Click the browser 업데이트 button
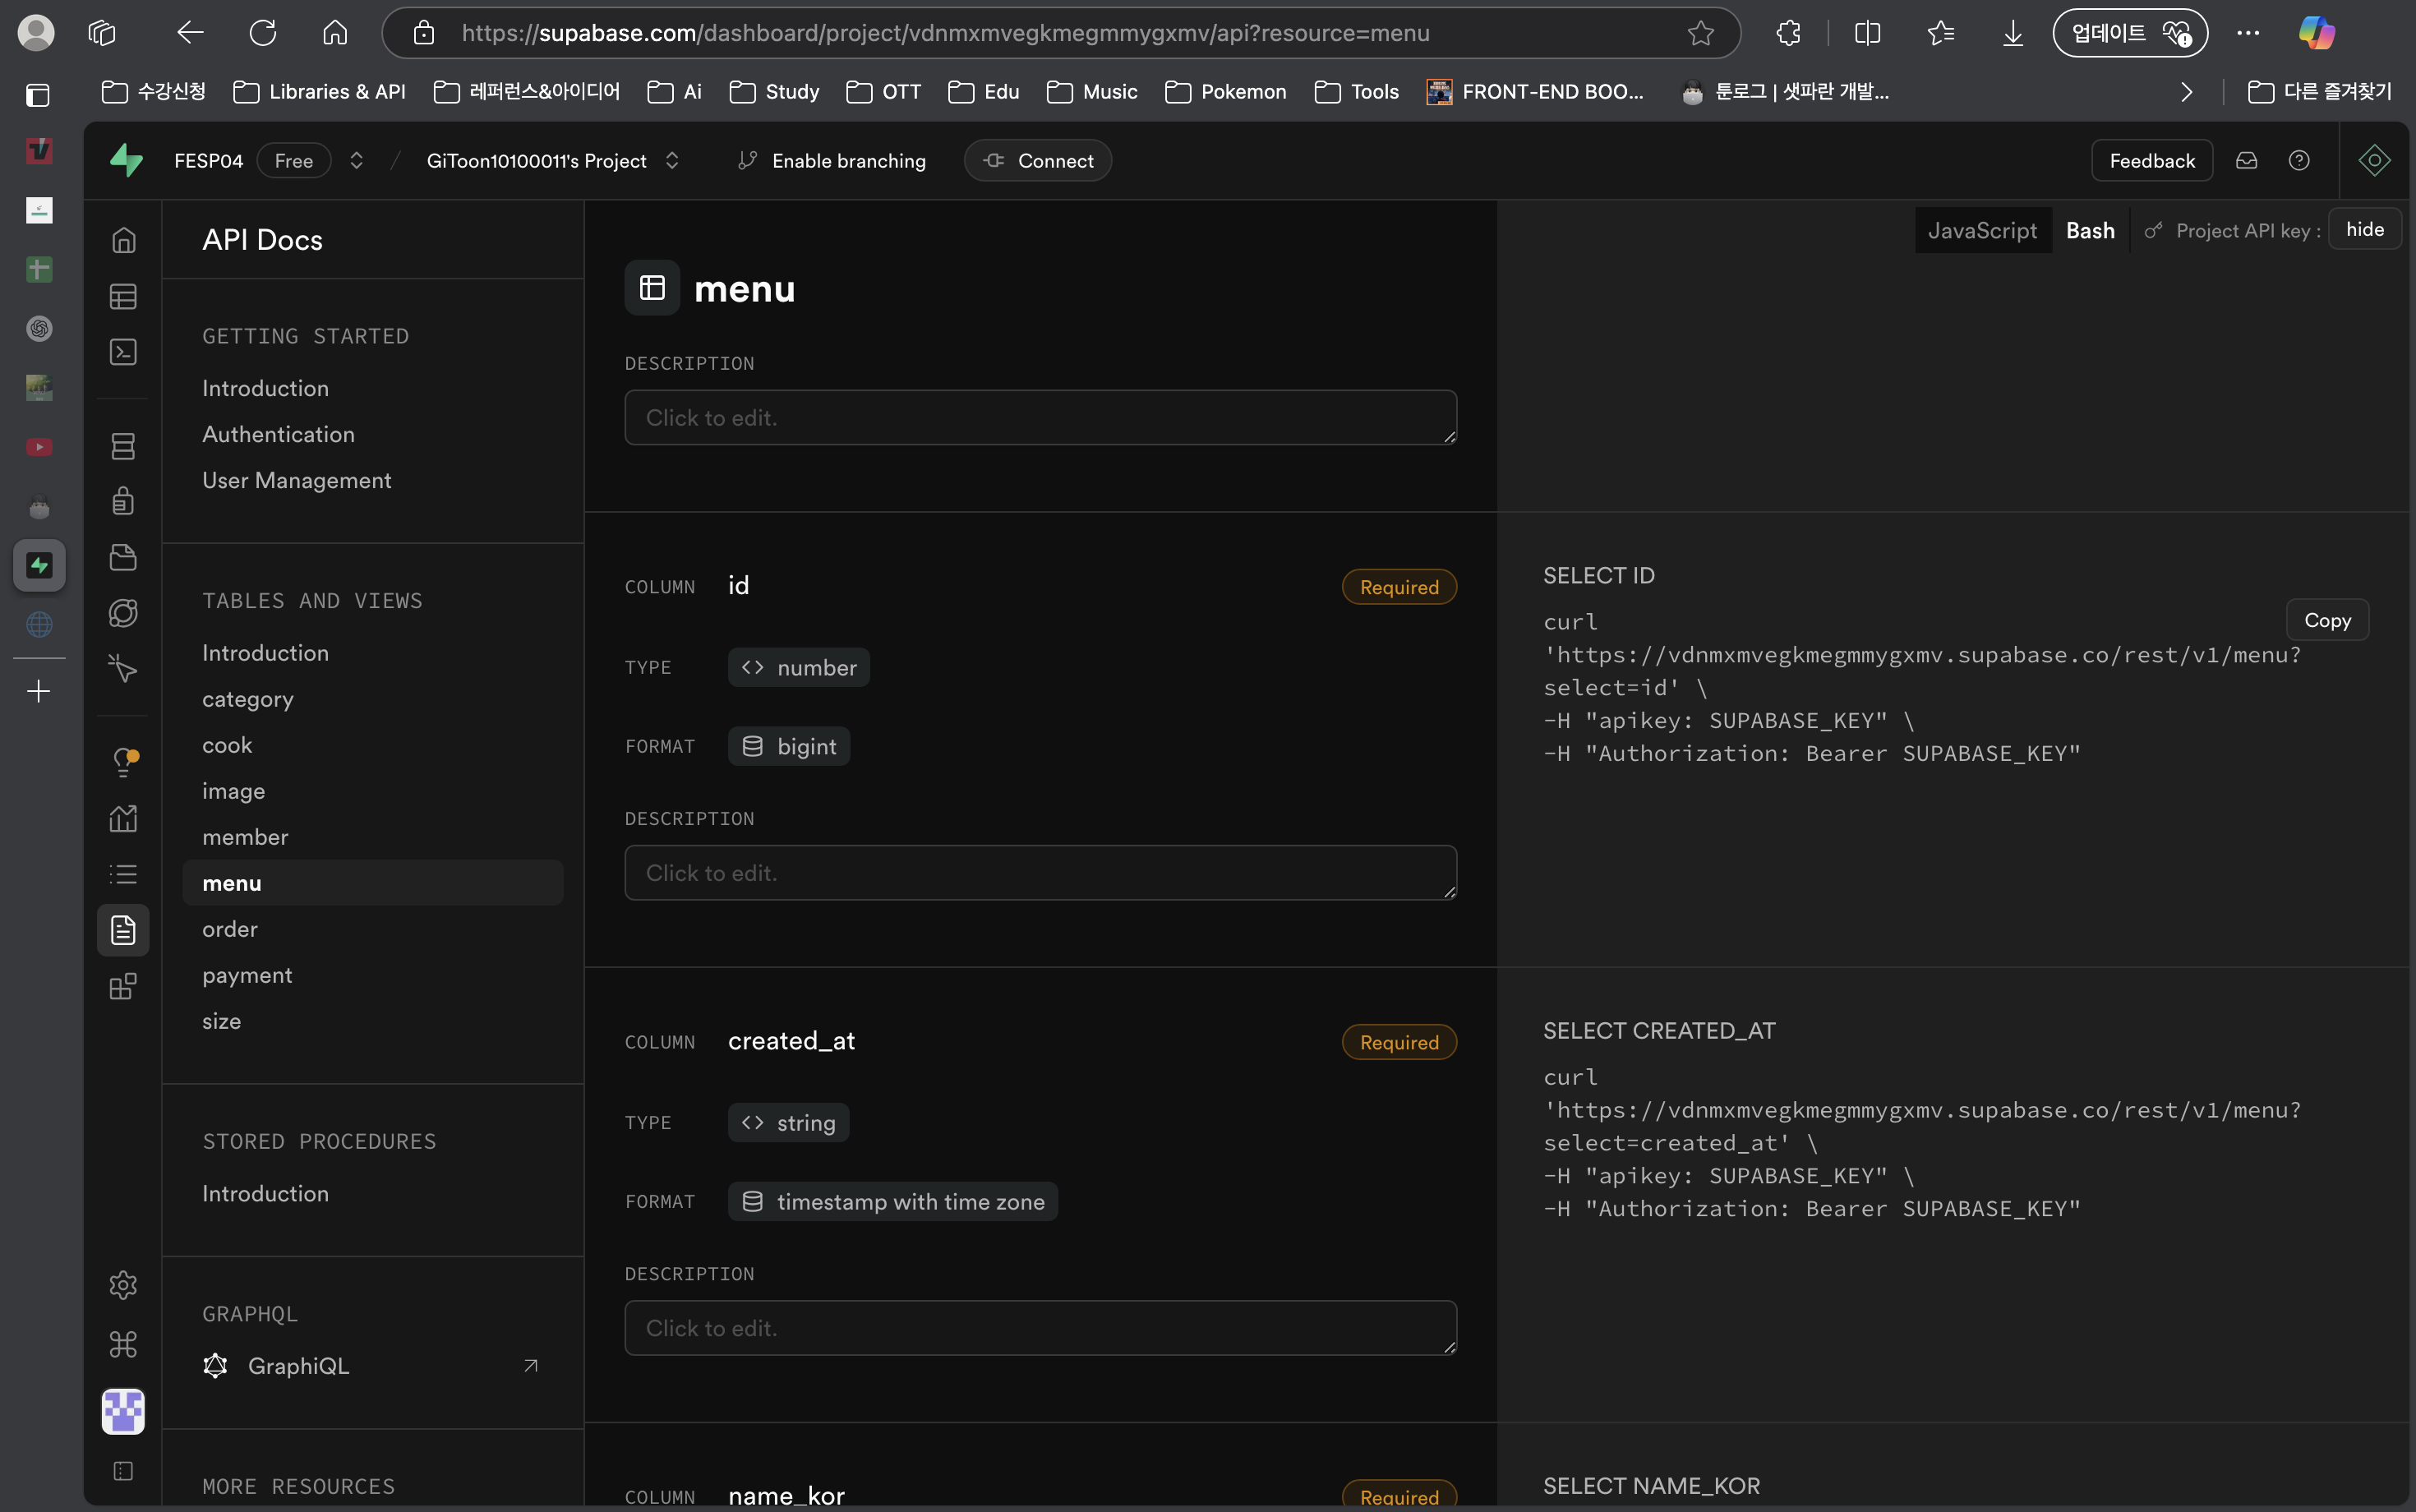Image resolution: width=2416 pixels, height=1512 pixels. tap(2130, 33)
